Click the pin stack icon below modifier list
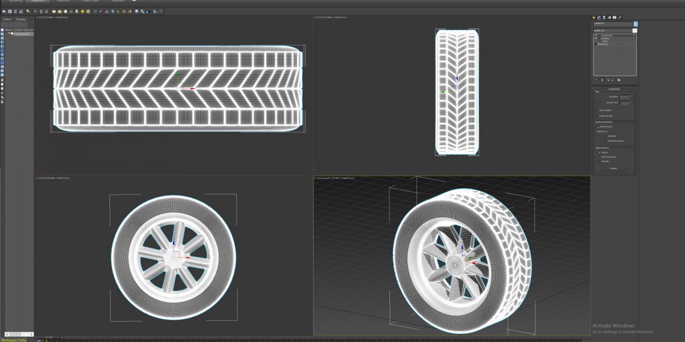The height and width of the screenshot is (342, 685). 597,80
